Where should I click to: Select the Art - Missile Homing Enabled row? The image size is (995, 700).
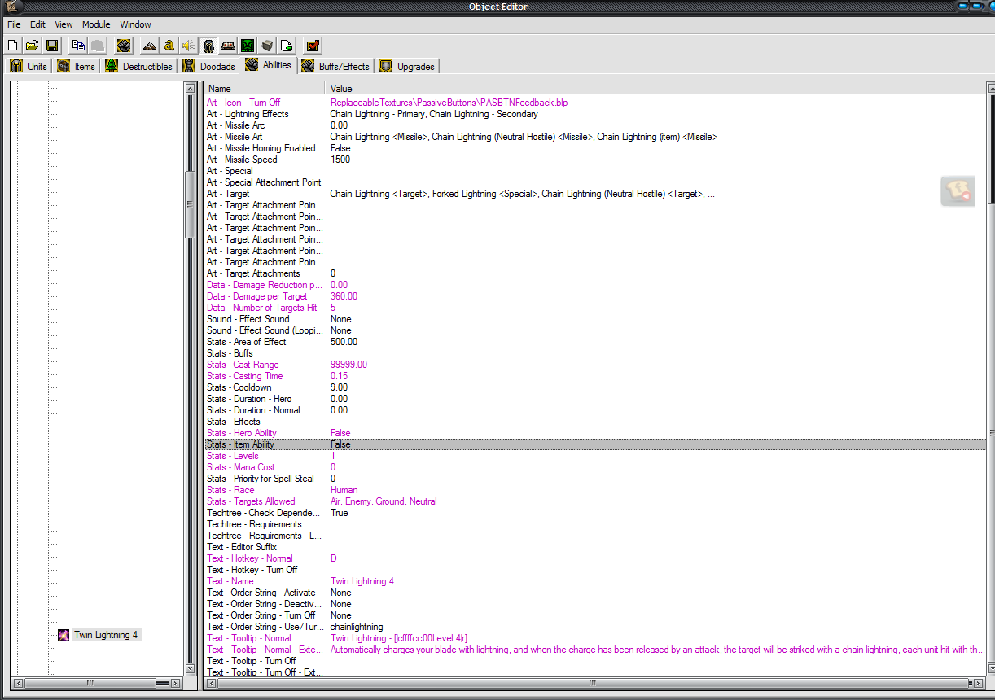point(595,148)
